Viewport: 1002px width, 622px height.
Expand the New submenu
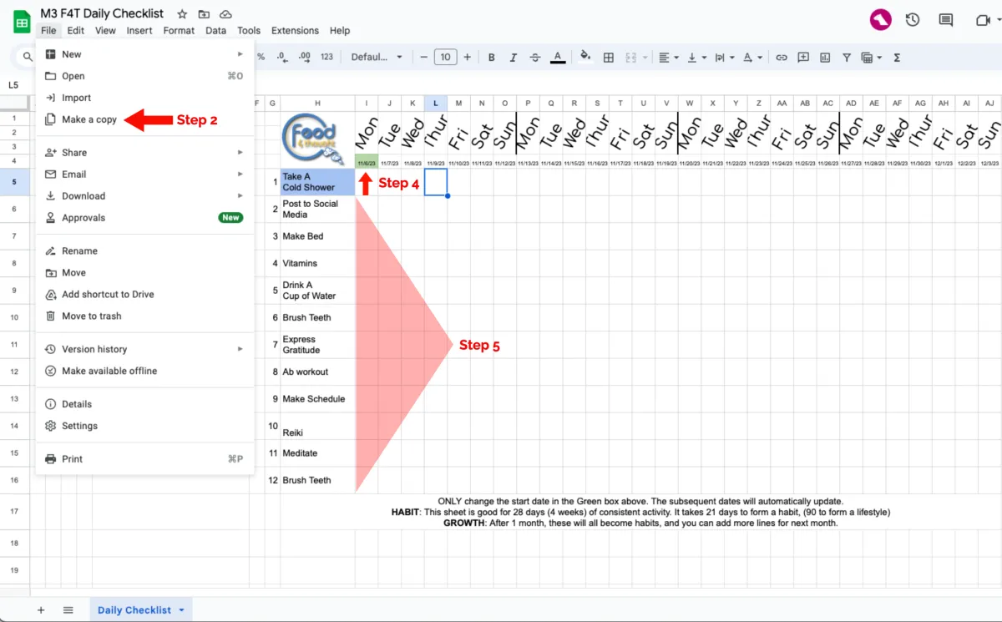pyautogui.click(x=144, y=54)
